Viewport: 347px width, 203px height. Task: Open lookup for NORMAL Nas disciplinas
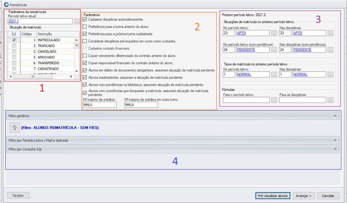[x=331, y=75]
